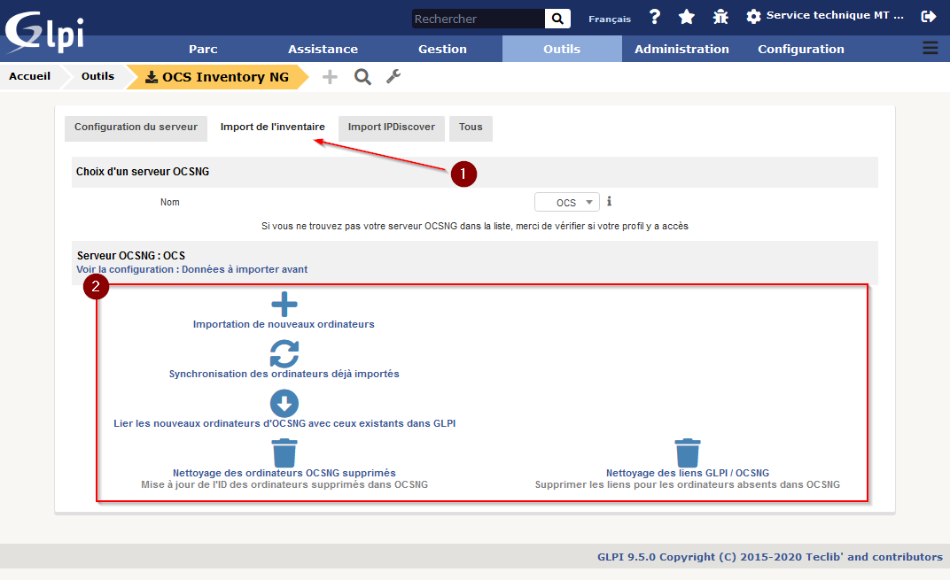Click the trash icon for deleted OCSNG computers
This screenshot has width=950, height=580.
[284, 452]
